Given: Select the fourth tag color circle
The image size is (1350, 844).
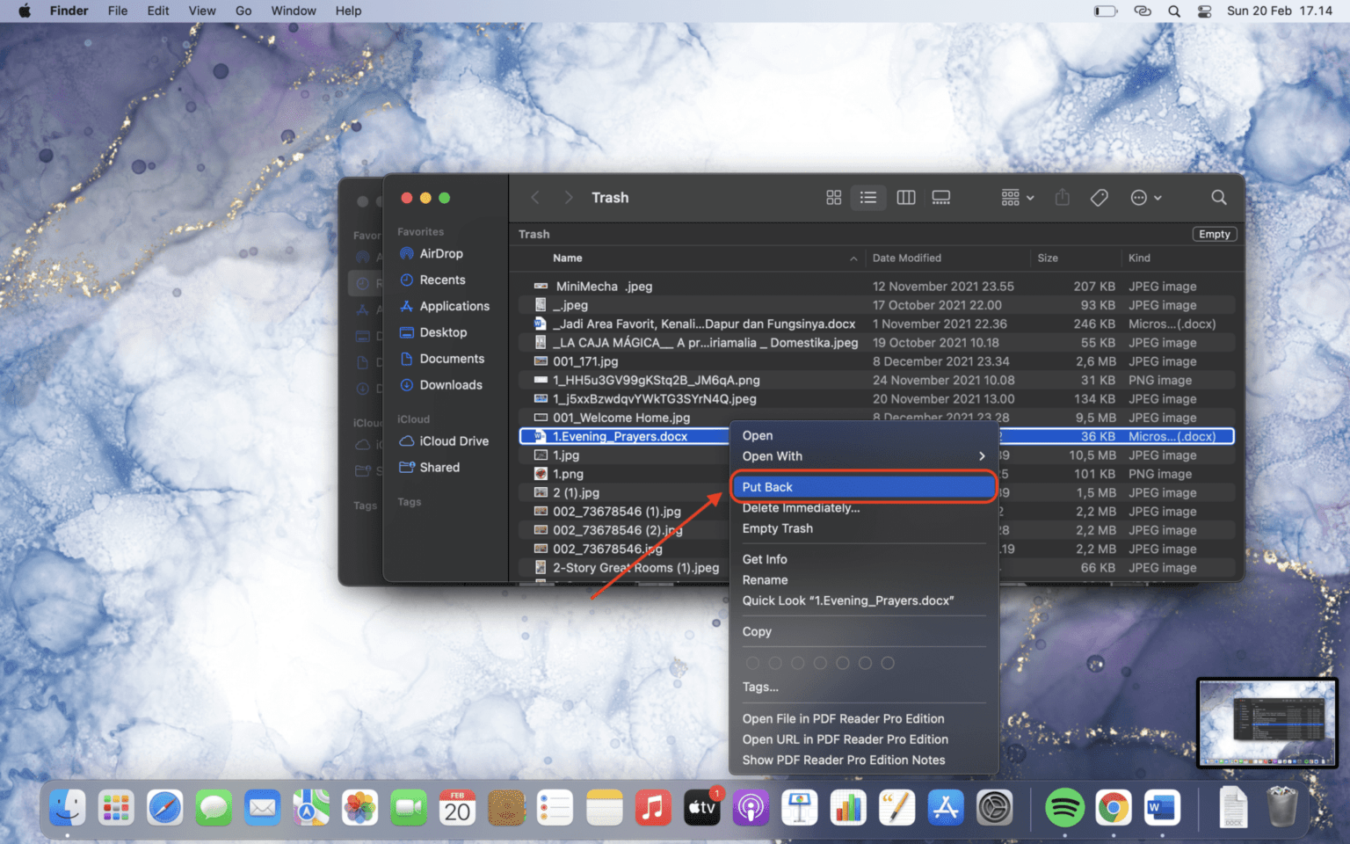Looking at the screenshot, I should click(x=820, y=663).
